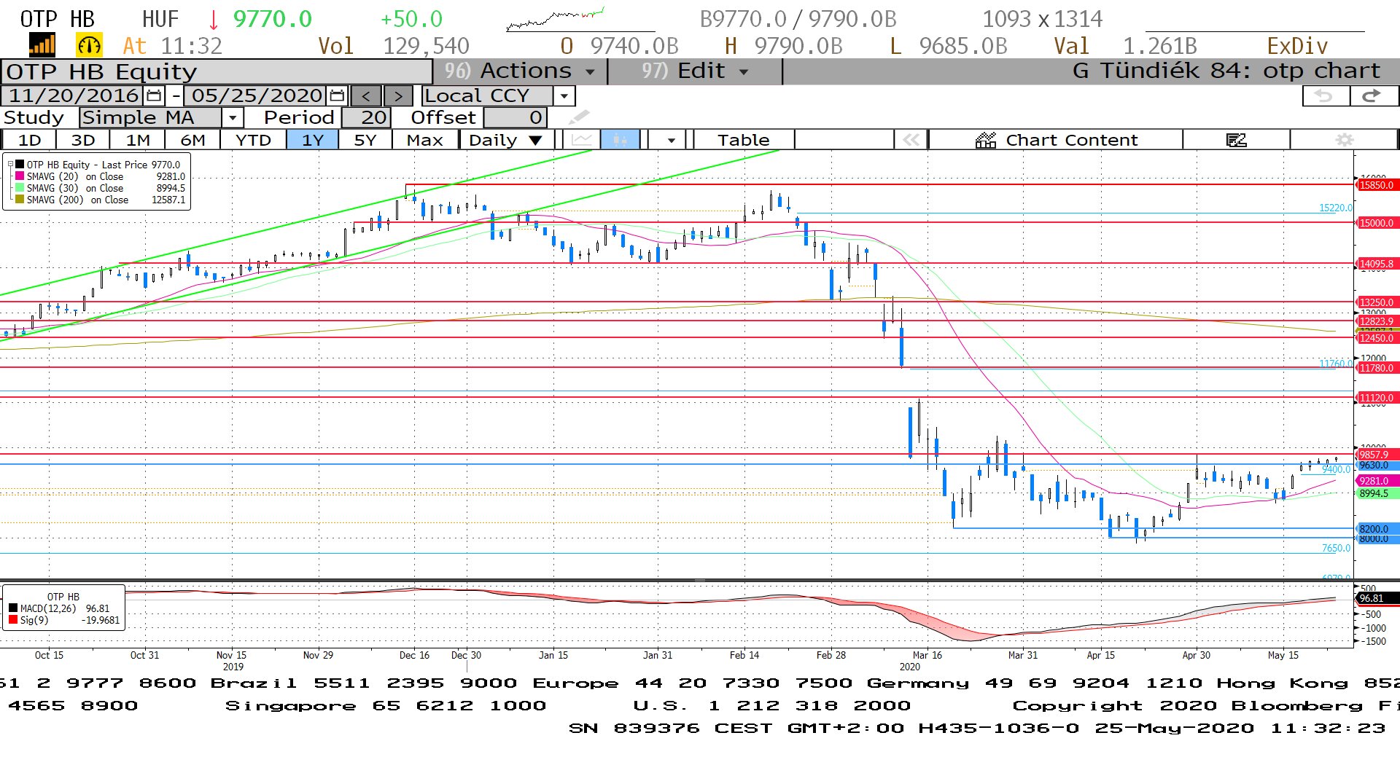Screen dimensions: 1400x757
Task: Click the 14095.8 red price level label
Action: [1376, 264]
